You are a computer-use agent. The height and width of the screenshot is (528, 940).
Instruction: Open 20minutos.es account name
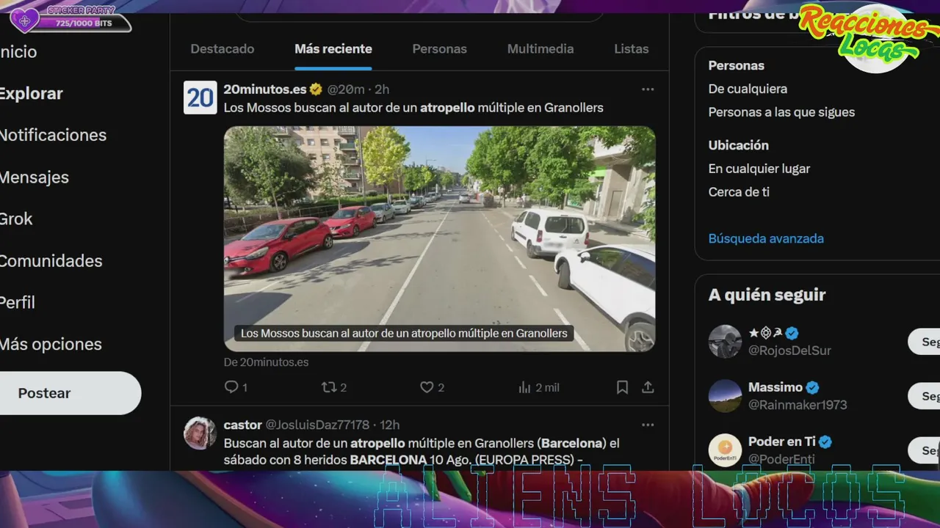coord(265,89)
